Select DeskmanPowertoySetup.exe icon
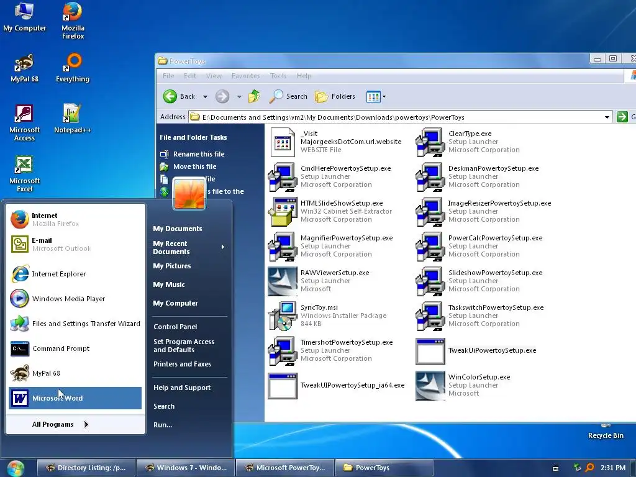 click(430, 177)
